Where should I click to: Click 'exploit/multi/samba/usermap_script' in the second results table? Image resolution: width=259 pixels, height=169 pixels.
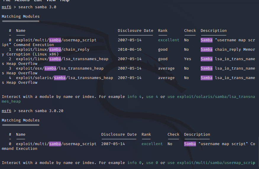[x=56, y=144]
